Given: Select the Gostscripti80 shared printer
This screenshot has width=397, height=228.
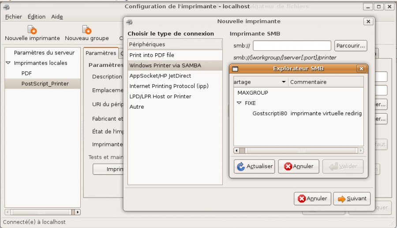Looking at the screenshot, I should (x=270, y=114).
